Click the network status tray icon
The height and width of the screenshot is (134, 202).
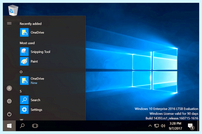(157, 126)
